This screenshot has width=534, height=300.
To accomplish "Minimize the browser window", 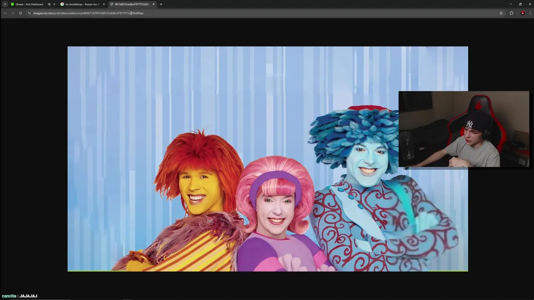I will (x=511, y=4).
